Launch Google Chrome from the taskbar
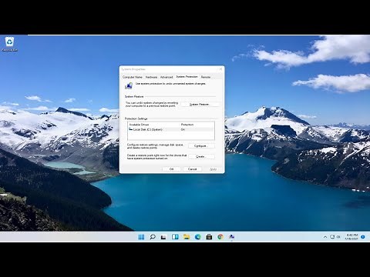The width and height of the screenshot is (370, 277). pos(220,237)
